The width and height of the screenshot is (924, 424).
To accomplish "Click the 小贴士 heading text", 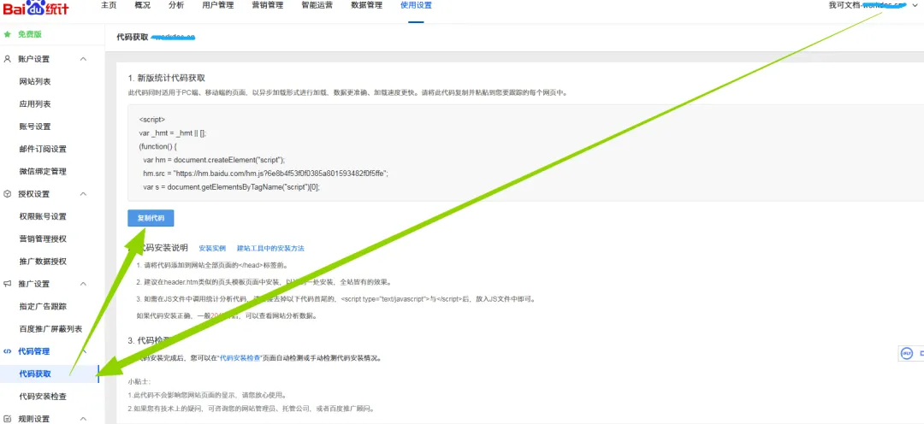I will tap(138, 381).
